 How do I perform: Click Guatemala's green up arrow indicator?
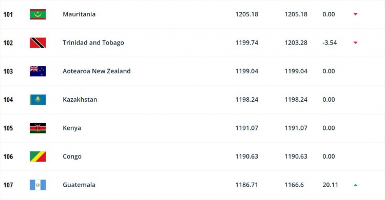(355, 185)
